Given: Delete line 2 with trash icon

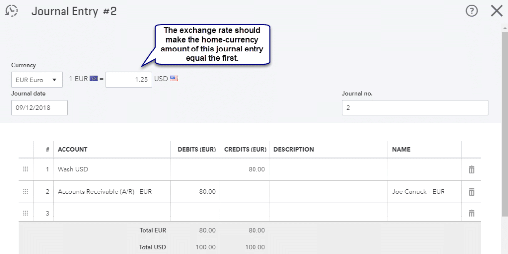Looking at the screenshot, I should [471, 192].
